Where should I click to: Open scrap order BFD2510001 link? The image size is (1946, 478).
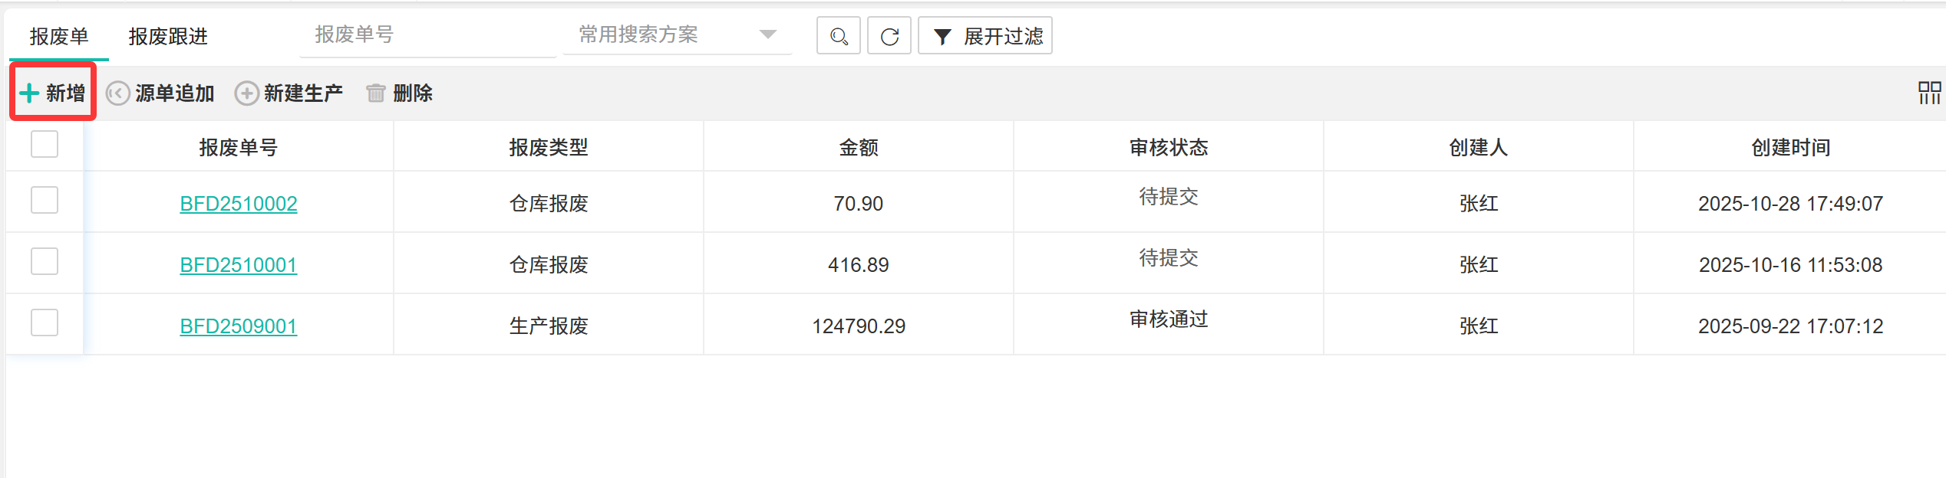238,265
